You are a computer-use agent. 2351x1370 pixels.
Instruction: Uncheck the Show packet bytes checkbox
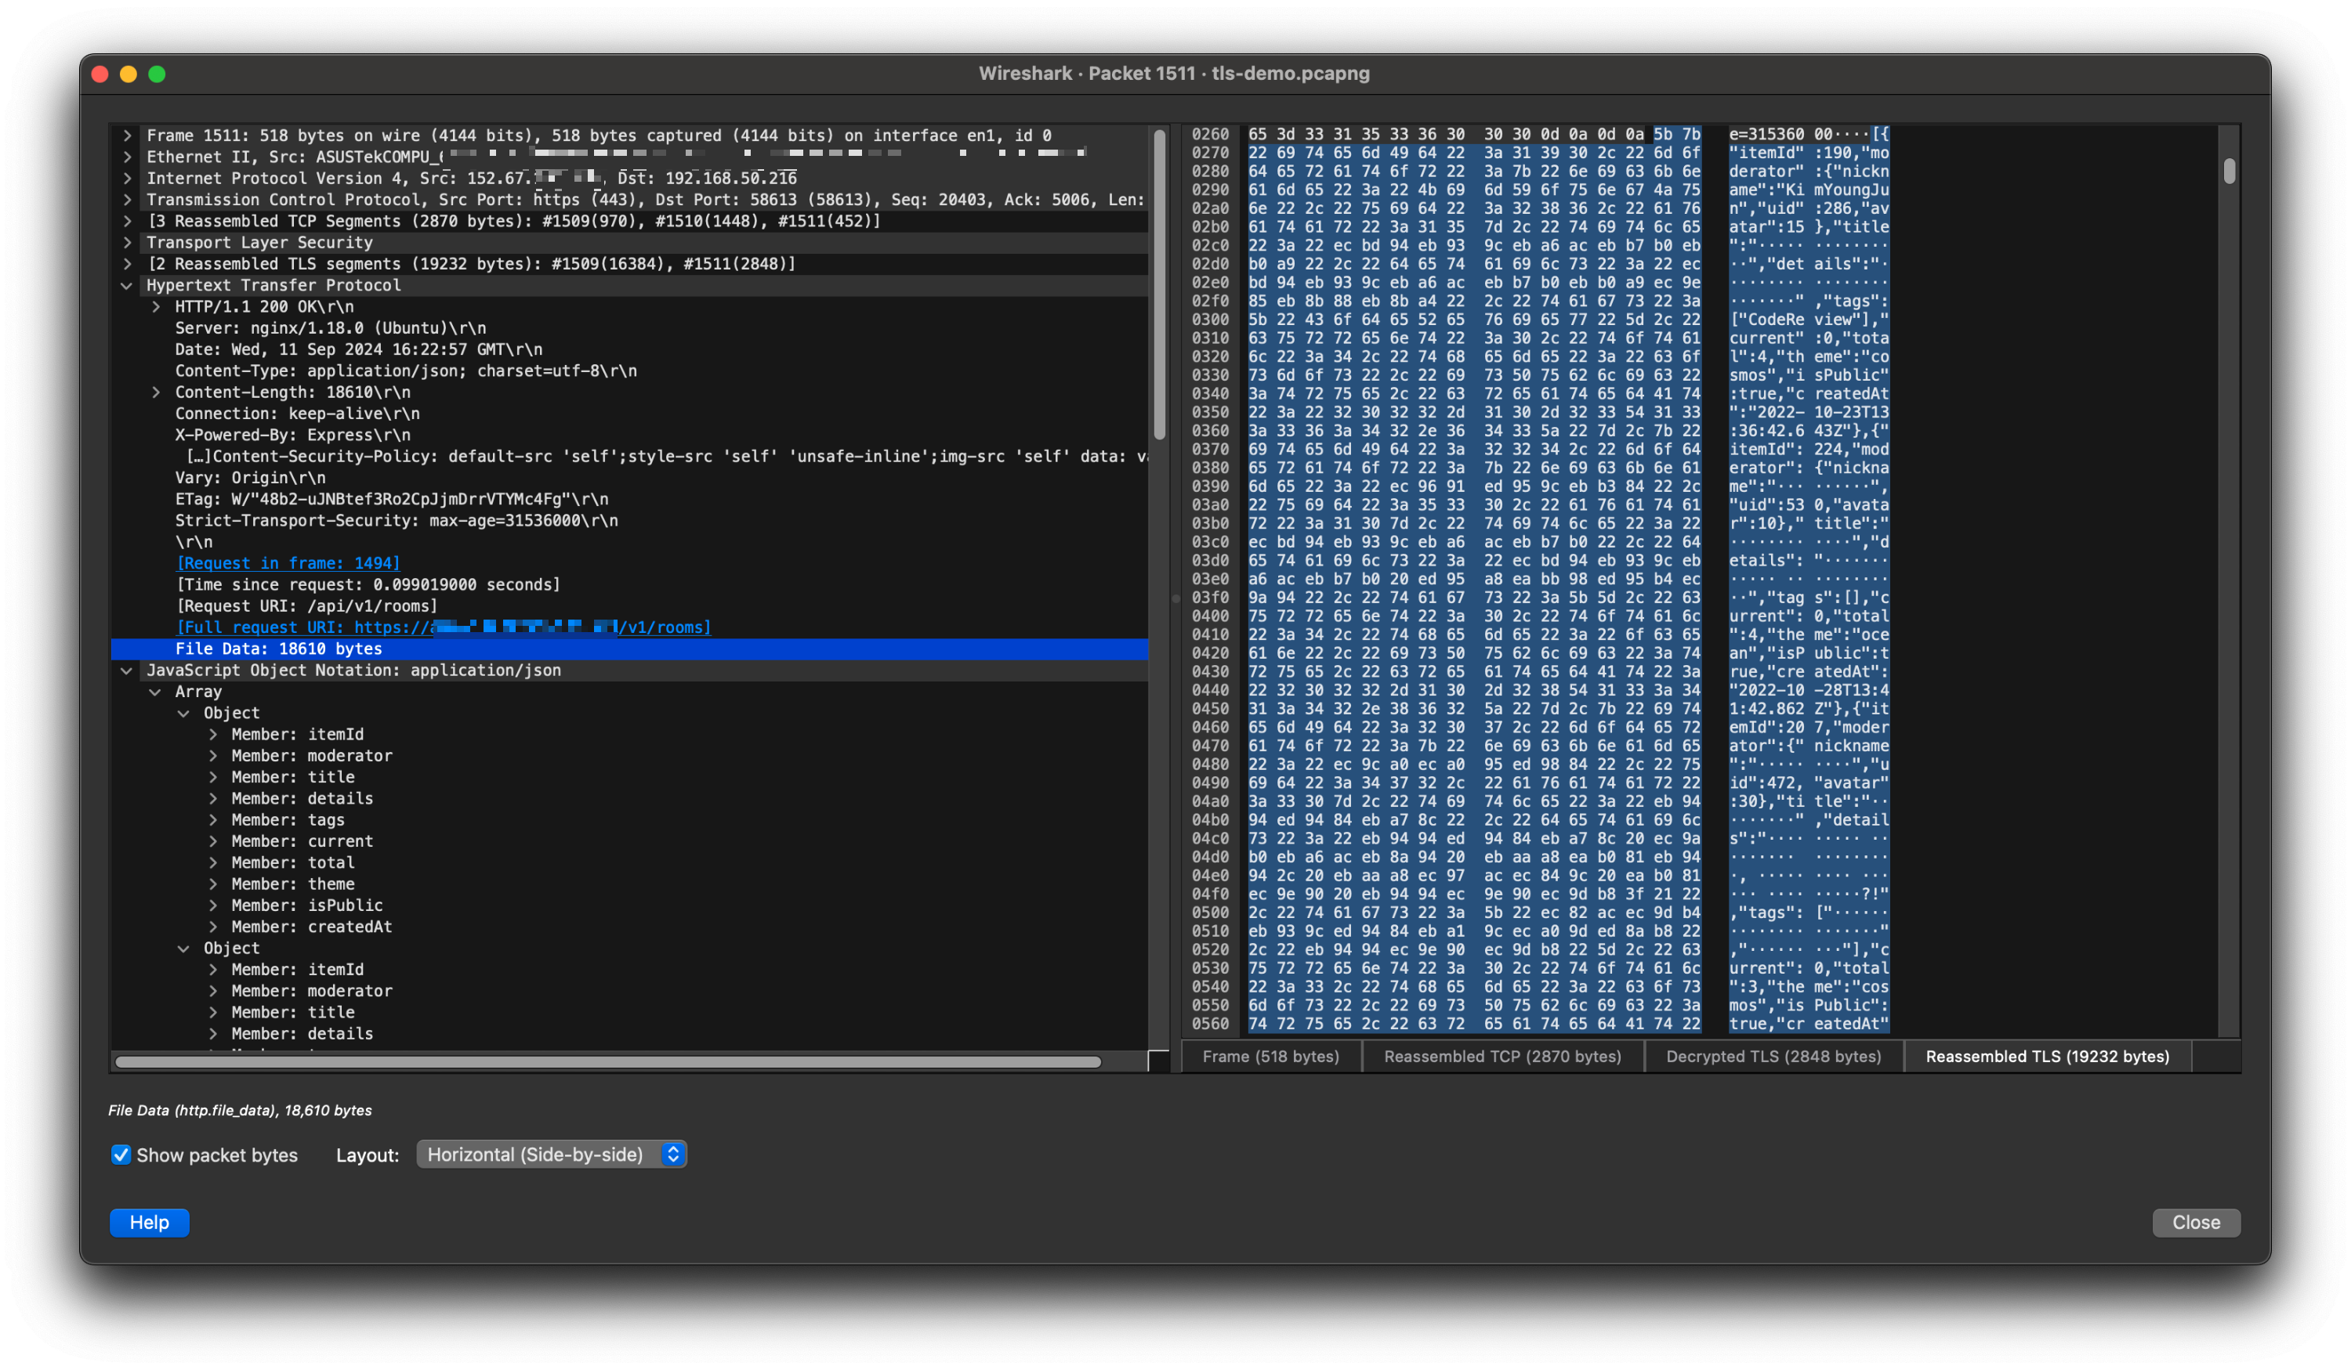click(x=121, y=1155)
